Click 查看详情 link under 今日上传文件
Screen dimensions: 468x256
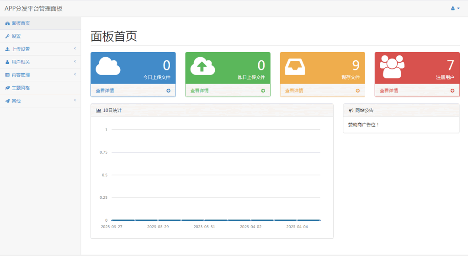pyautogui.click(x=105, y=91)
